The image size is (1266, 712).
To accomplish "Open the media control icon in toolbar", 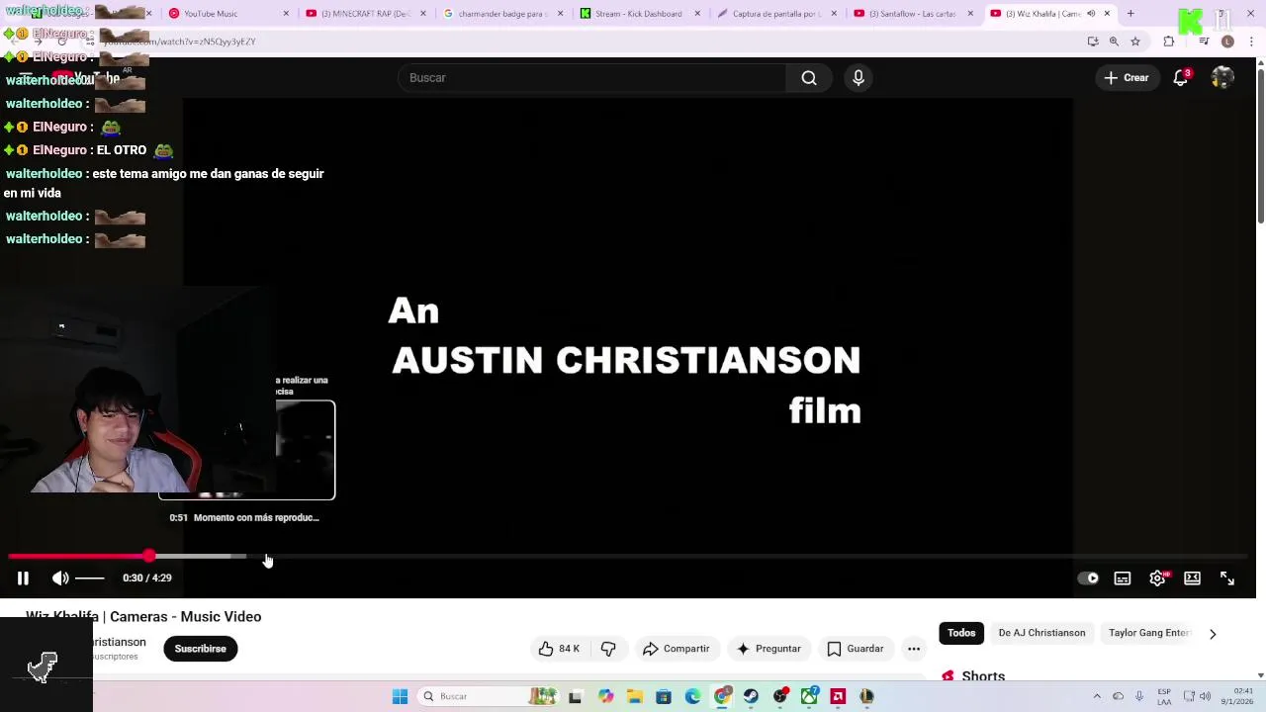I will point(1204,42).
